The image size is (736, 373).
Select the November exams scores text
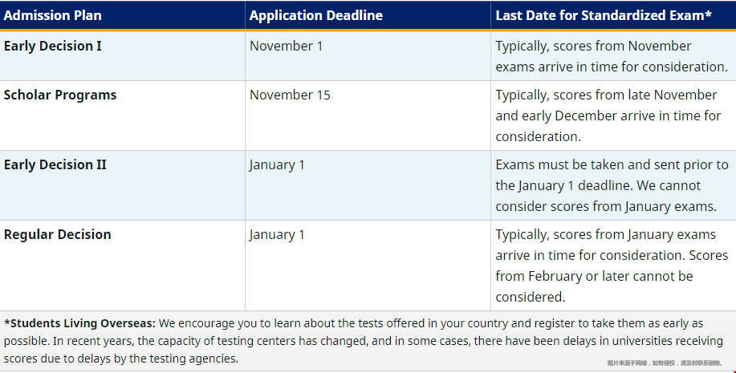(x=612, y=56)
